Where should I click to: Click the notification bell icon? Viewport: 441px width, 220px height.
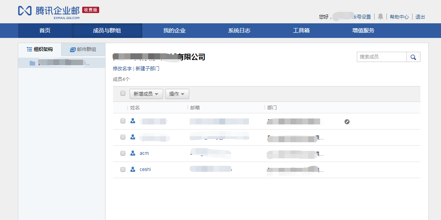(381, 17)
